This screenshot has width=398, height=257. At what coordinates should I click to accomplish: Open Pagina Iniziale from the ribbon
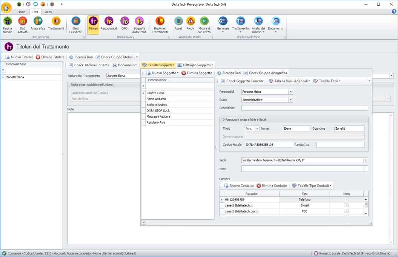click(x=8, y=25)
